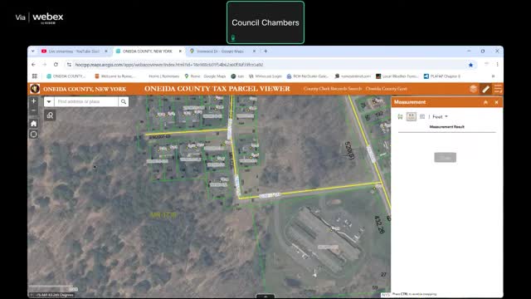Click the My Location circle button
Screen dimensions: 531x299
click(x=33, y=135)
